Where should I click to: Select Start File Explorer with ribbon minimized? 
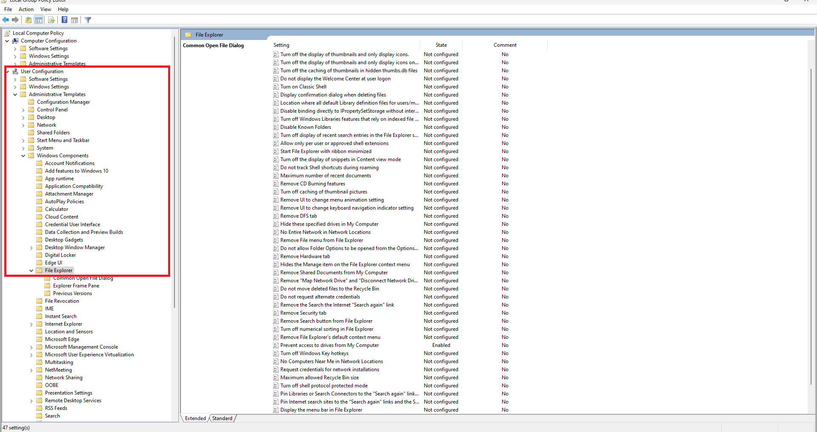click(326, 151)
